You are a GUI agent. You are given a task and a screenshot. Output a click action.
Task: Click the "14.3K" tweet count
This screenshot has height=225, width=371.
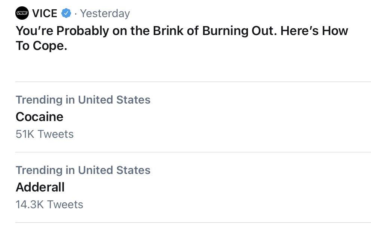(30, 205)
